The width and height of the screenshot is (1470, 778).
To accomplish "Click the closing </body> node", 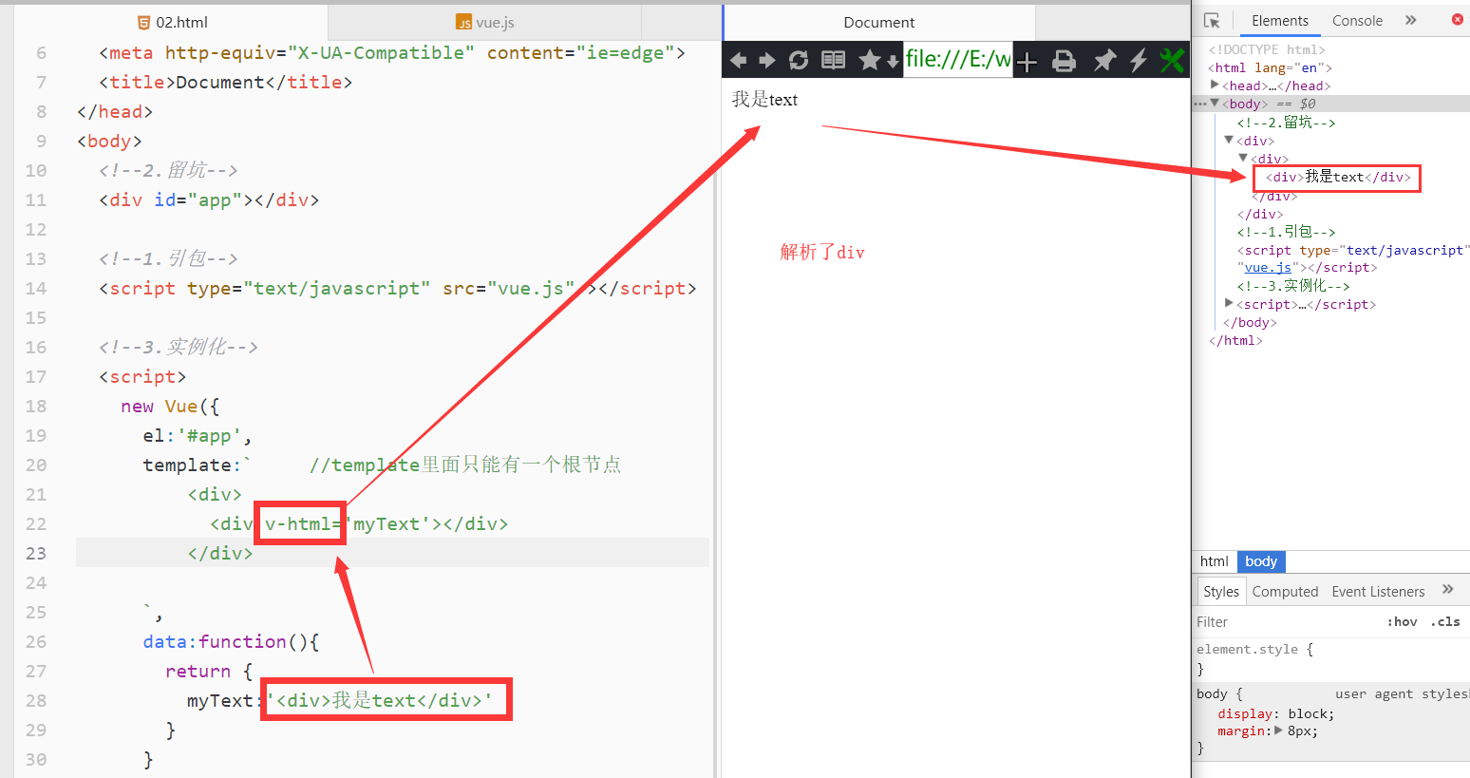I will coord(1250,322).
